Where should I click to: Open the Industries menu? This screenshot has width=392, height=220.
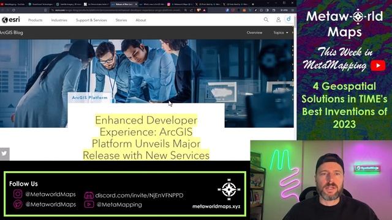point(59,20)
